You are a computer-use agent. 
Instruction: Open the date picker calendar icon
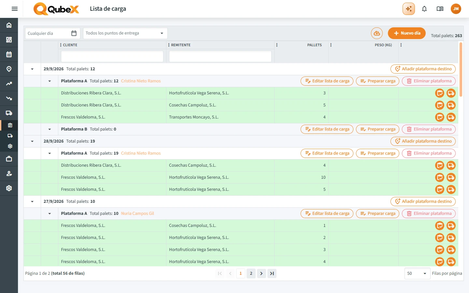pyautogui.click(x=74, y=33)
